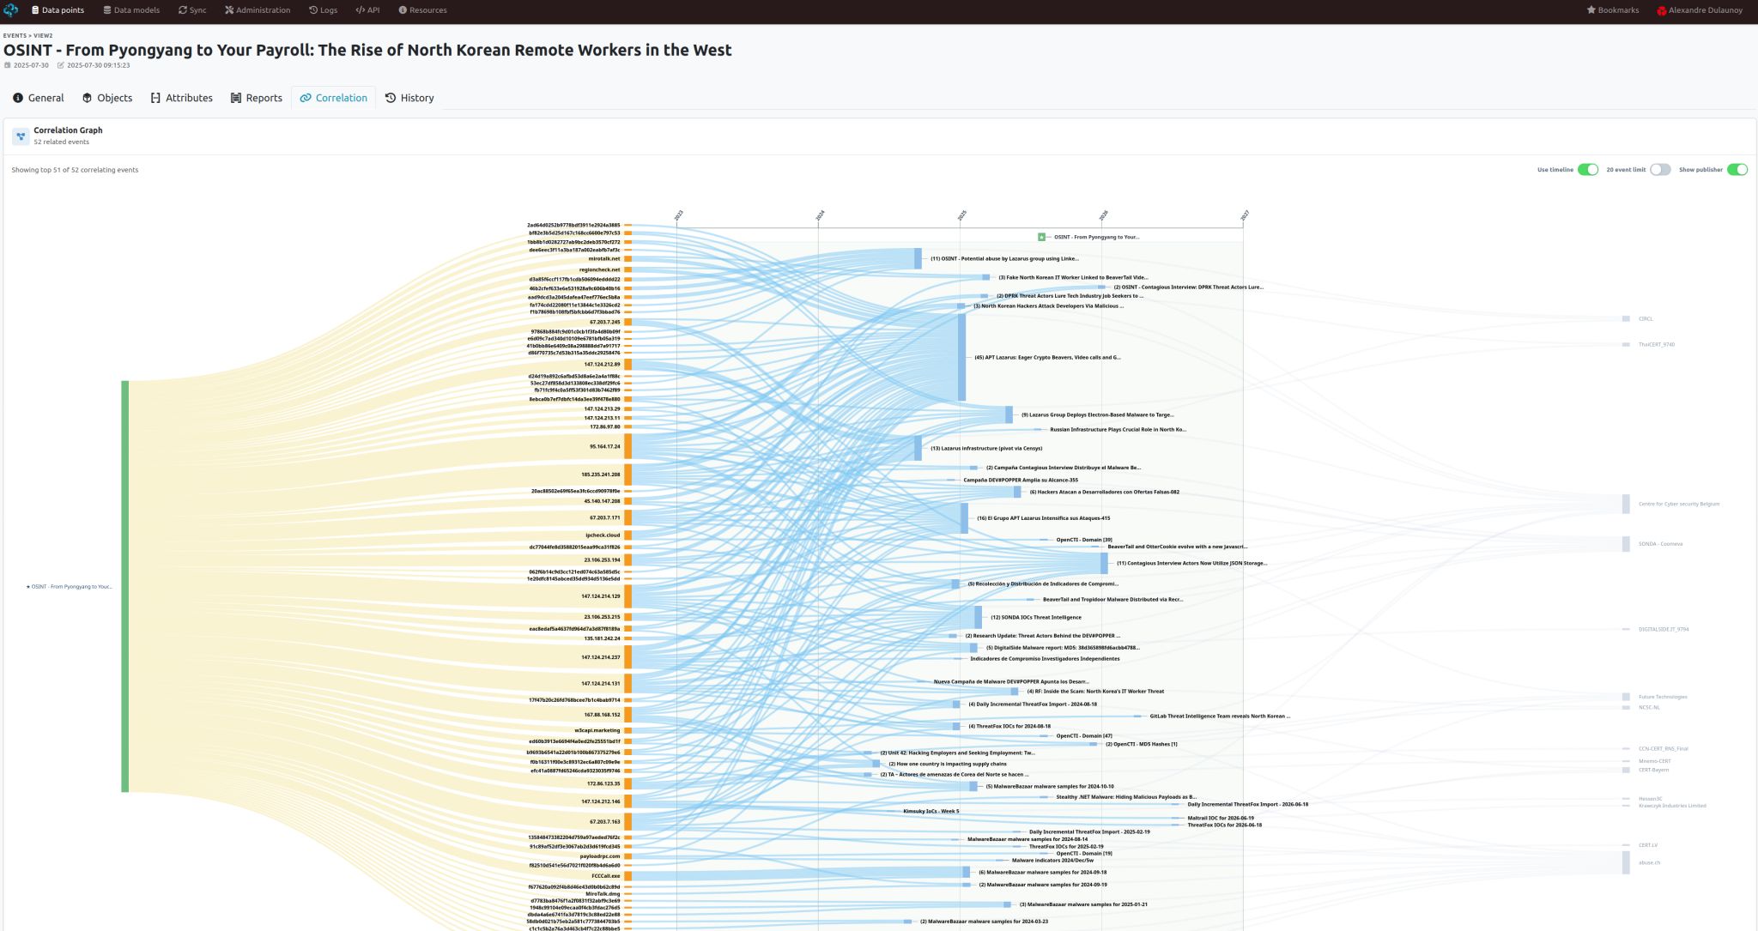The height and width of the screenshot is (931, 1758).
Task: Open Administration menu in top bar
Action: pos(258,10)
